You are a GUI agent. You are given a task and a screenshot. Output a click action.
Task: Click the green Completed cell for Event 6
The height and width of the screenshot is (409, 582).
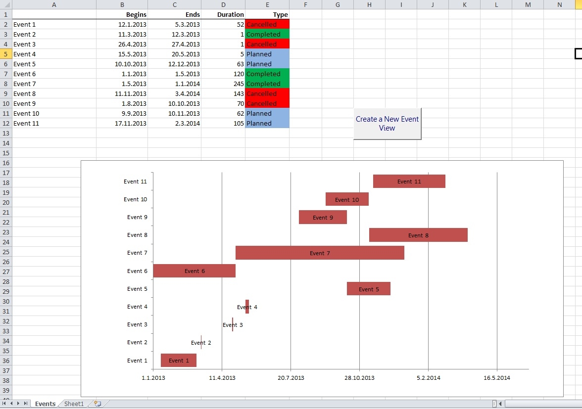point(267,74)
